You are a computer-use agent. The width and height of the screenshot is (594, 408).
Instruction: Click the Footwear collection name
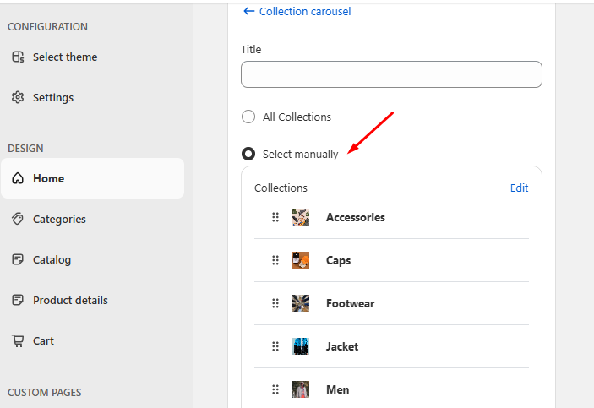point(350,303)
